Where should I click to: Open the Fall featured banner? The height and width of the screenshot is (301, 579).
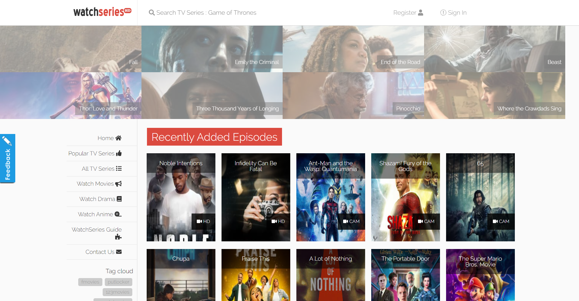(71, 49)
